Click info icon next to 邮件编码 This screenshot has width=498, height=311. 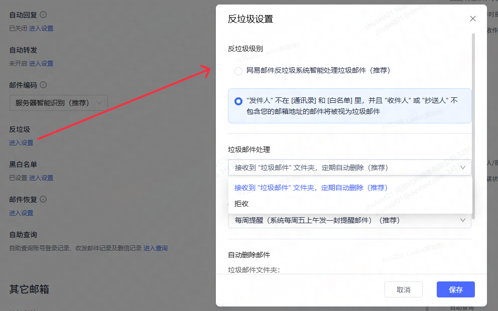(43, 85)
